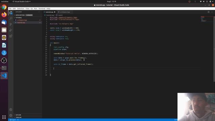Screen dimensions: 215x121
Task: Open the Edit menu
Action: point(14,8)
